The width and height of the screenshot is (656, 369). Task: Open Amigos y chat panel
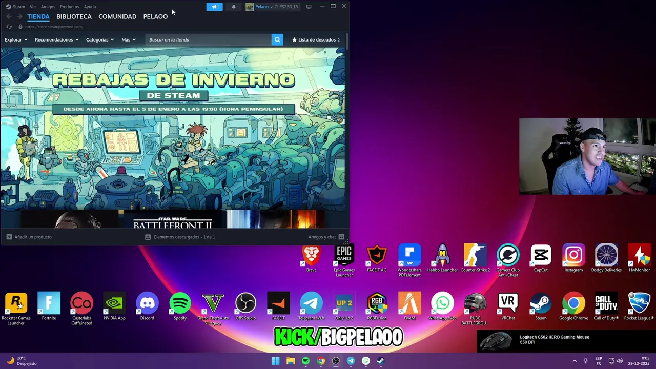(x=326, y=237)
